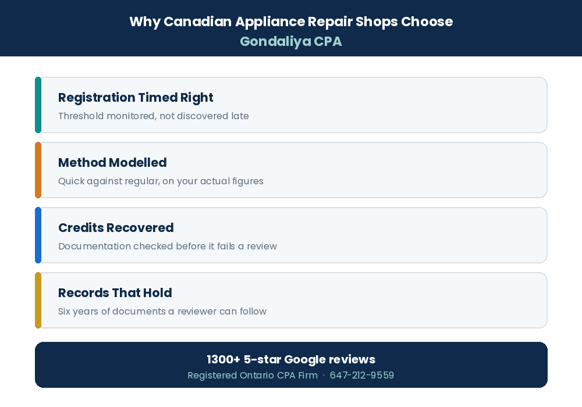
Task: Click the '1300+ 5-star Google reviews' text
Action: [x=291, y=359]
